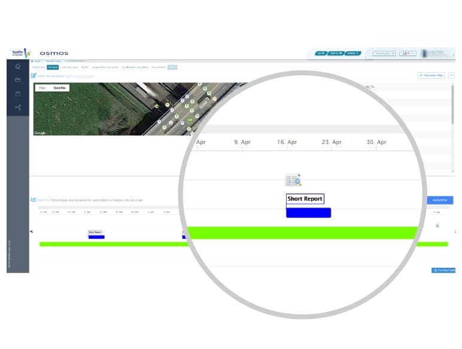Click the timeline chart icon
This screenshot has height=349, width=462.
(34, 200)
